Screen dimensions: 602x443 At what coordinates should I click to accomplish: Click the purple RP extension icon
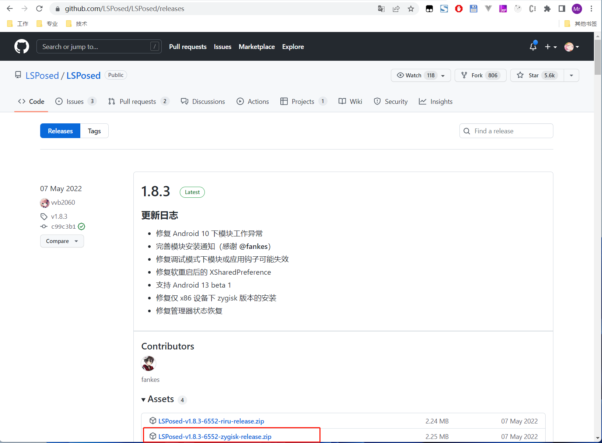point(503,9)
